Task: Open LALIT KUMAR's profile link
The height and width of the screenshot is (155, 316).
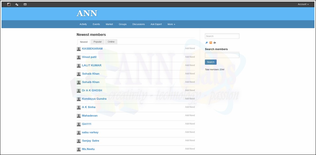Action: (92, 65)
